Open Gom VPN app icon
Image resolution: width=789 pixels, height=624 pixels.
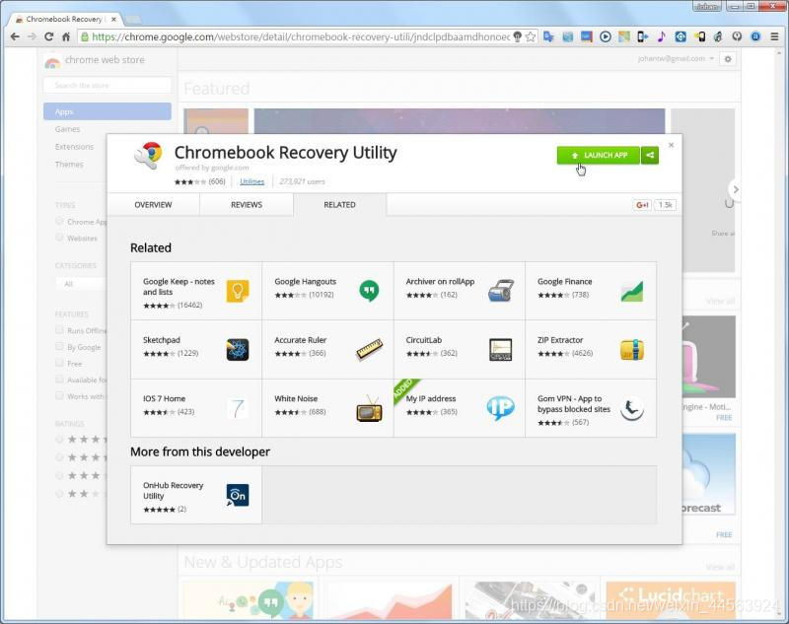click(632, 408)
